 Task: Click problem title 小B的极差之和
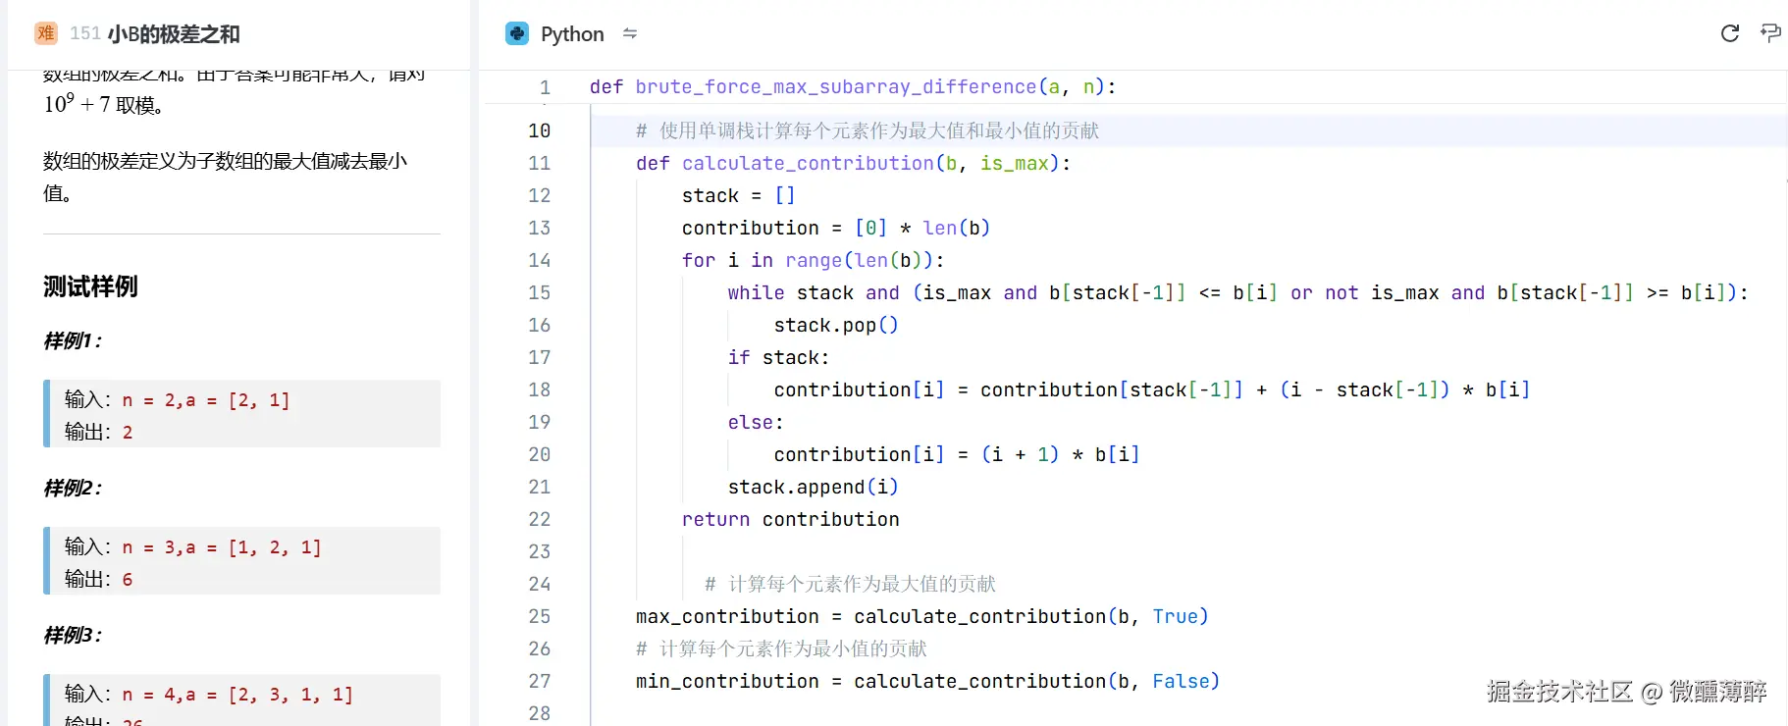(174, 34)
